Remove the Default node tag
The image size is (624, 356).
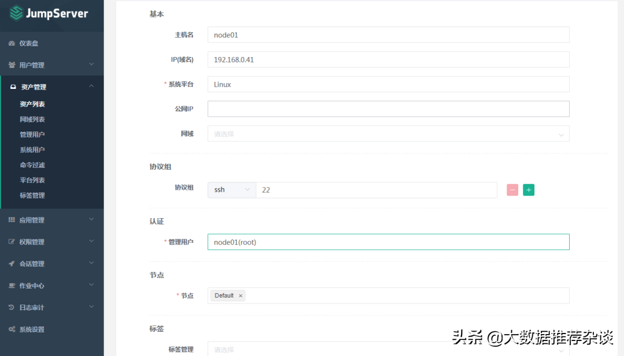[x=240, y=295]
